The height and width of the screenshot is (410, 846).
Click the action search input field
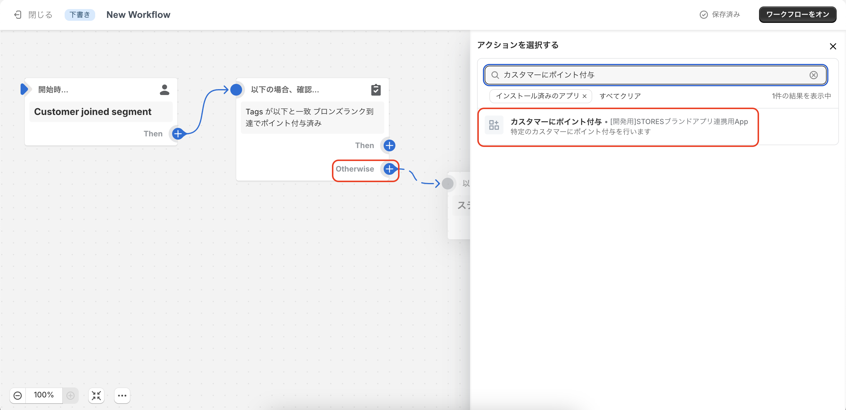654,75
